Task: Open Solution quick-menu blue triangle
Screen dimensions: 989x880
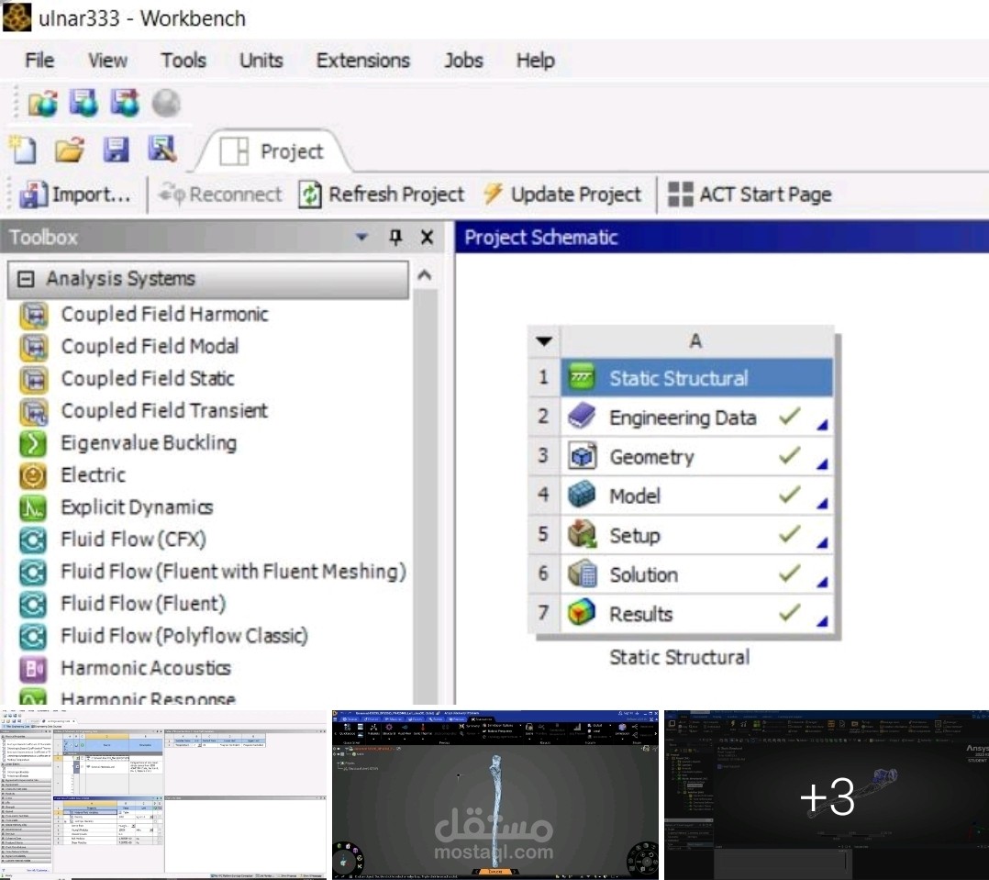Action: 822,583
